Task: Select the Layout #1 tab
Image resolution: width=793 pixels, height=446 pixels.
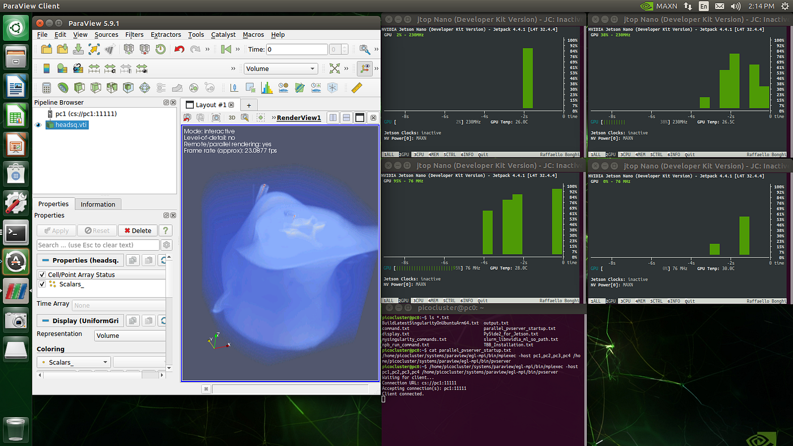Action: (210, 105)
